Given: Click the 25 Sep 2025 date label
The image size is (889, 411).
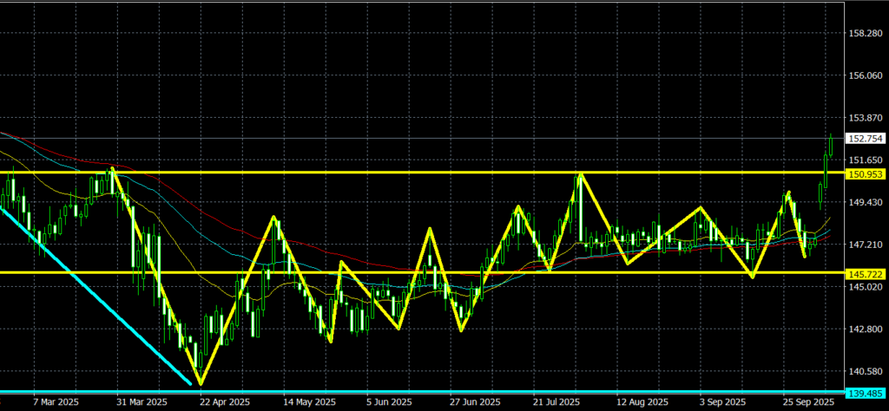Looking at the screenshot, I should click(808, 403).
